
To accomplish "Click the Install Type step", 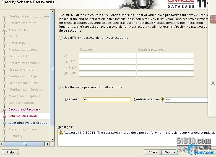I will (x=17, y=43).
